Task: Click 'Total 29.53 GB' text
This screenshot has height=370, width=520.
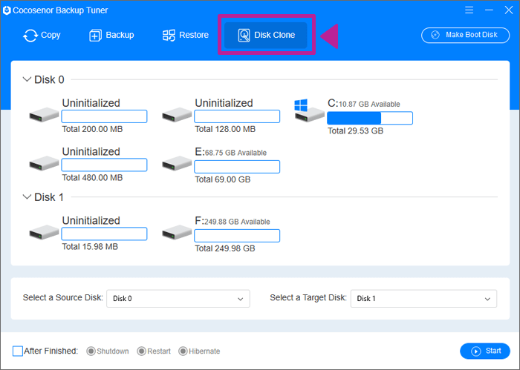Action: click(356, 131)
